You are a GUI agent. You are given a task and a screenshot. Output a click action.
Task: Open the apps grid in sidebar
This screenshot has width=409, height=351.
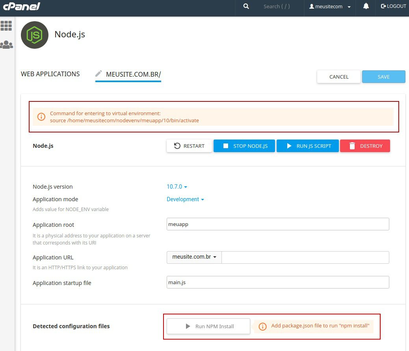coord(6,26)
